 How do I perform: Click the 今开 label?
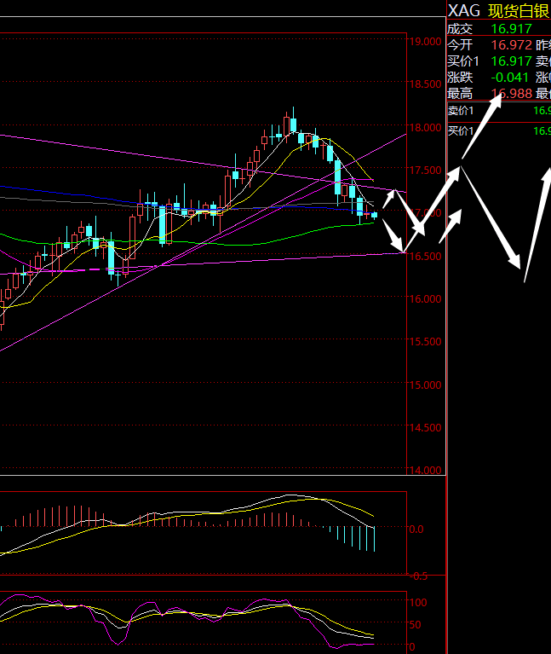pos(460,44)
